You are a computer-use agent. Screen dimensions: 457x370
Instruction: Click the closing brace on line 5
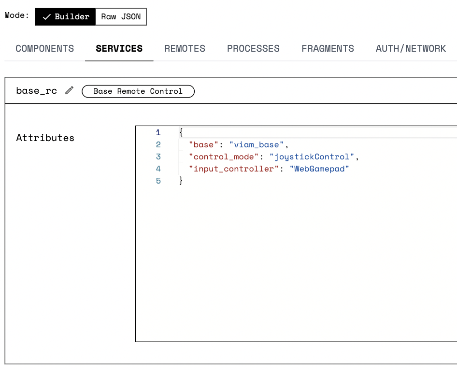click(181, 181)
